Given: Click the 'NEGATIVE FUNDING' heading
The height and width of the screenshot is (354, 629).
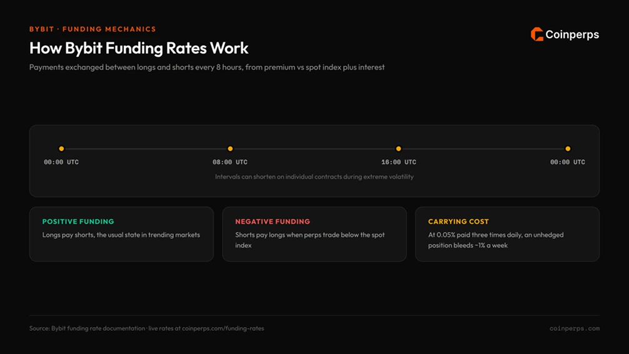Looking at the screenshot, I should [273, 221].
